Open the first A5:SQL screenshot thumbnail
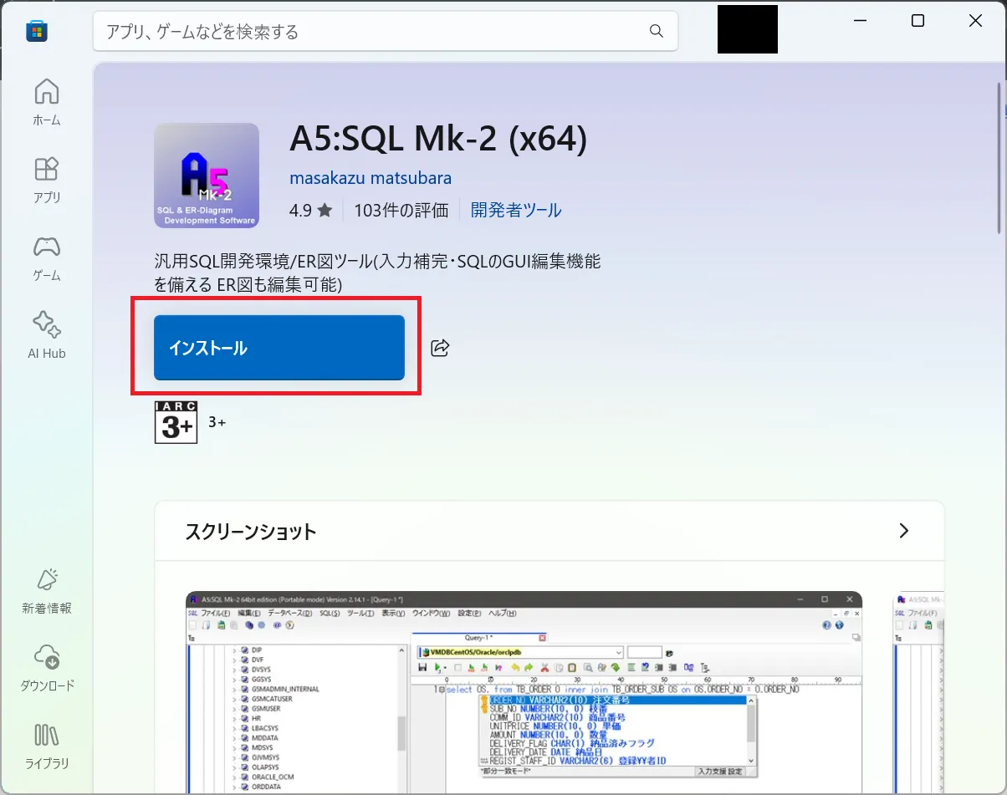The height and width of the screenshot is (795, 1007). 524,693
